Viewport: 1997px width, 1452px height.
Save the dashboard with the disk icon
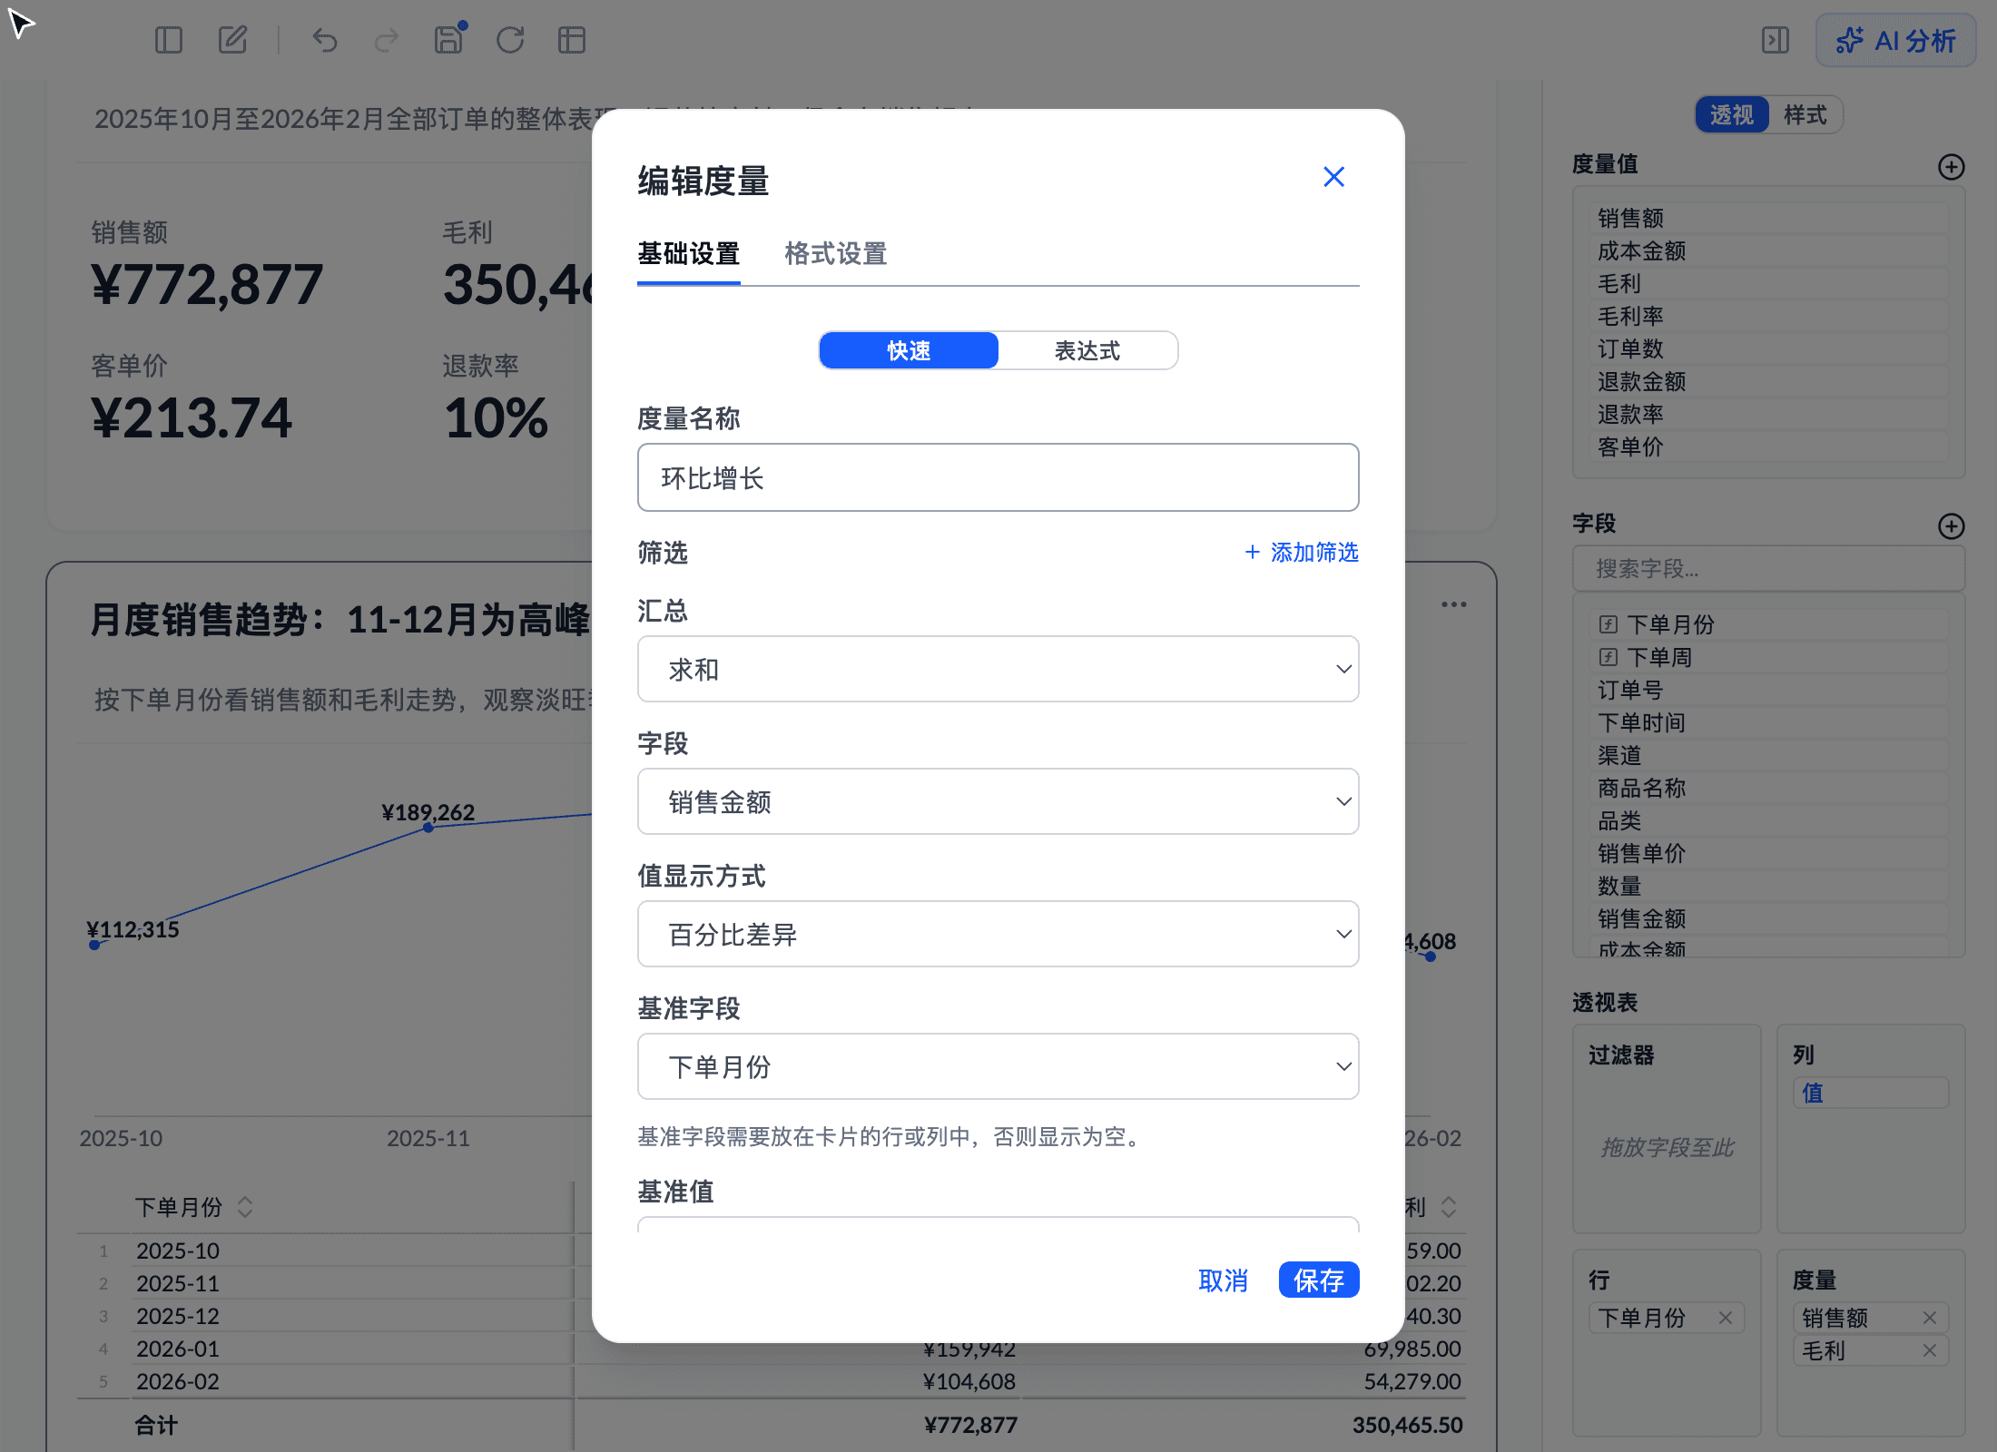[x=448, y=40]
